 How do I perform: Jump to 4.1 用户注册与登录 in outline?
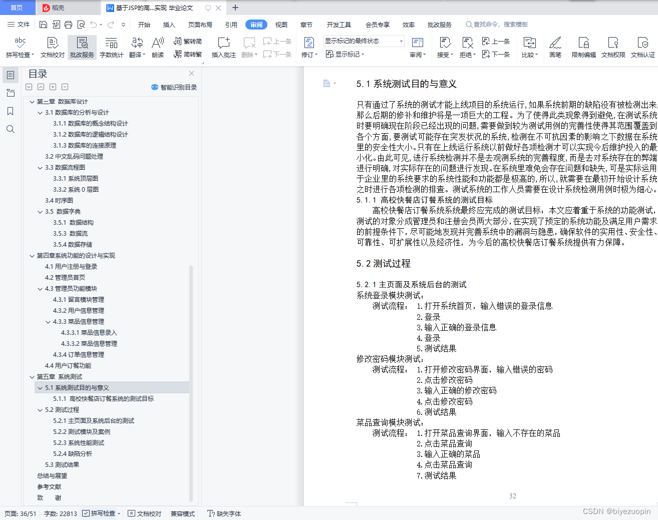pos(71,267)
